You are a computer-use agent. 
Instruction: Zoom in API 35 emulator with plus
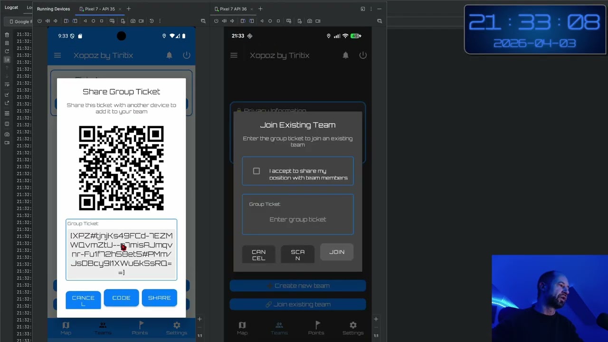click(x=199, y=319)
